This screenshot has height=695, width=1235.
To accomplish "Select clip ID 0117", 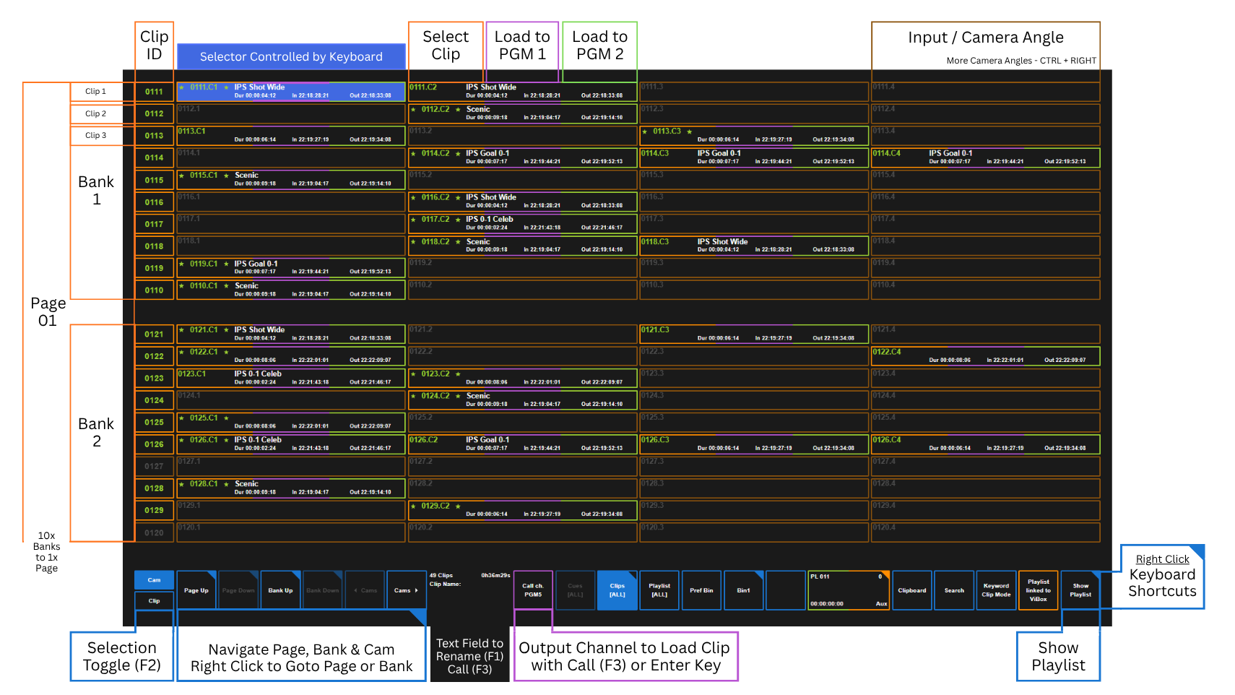I will 154,224.
